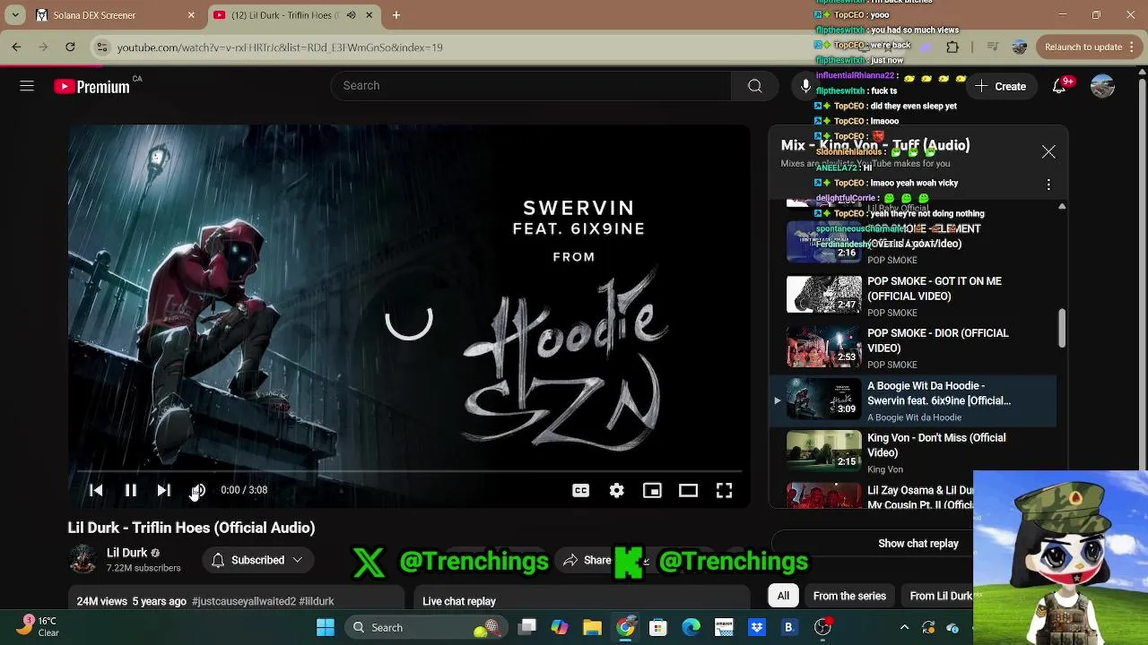Open OBS Studio from the taskbar
The height and width of the screenshot is (645, 1148).
[822, 627]
